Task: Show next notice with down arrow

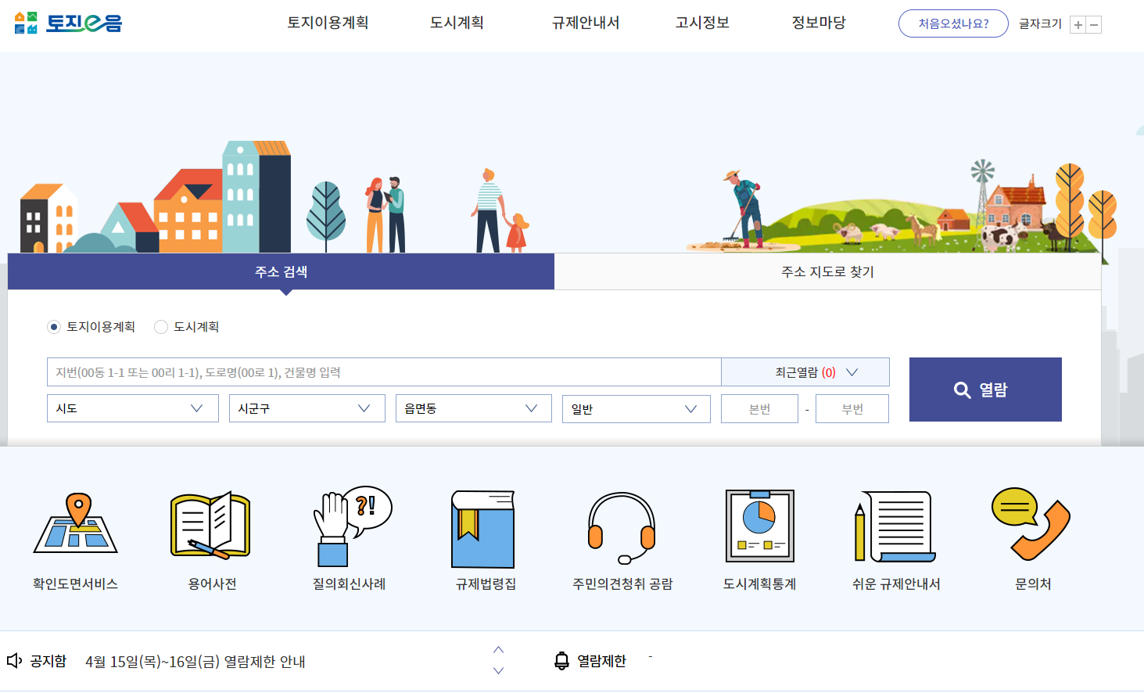Action: [x=498, y=671]
